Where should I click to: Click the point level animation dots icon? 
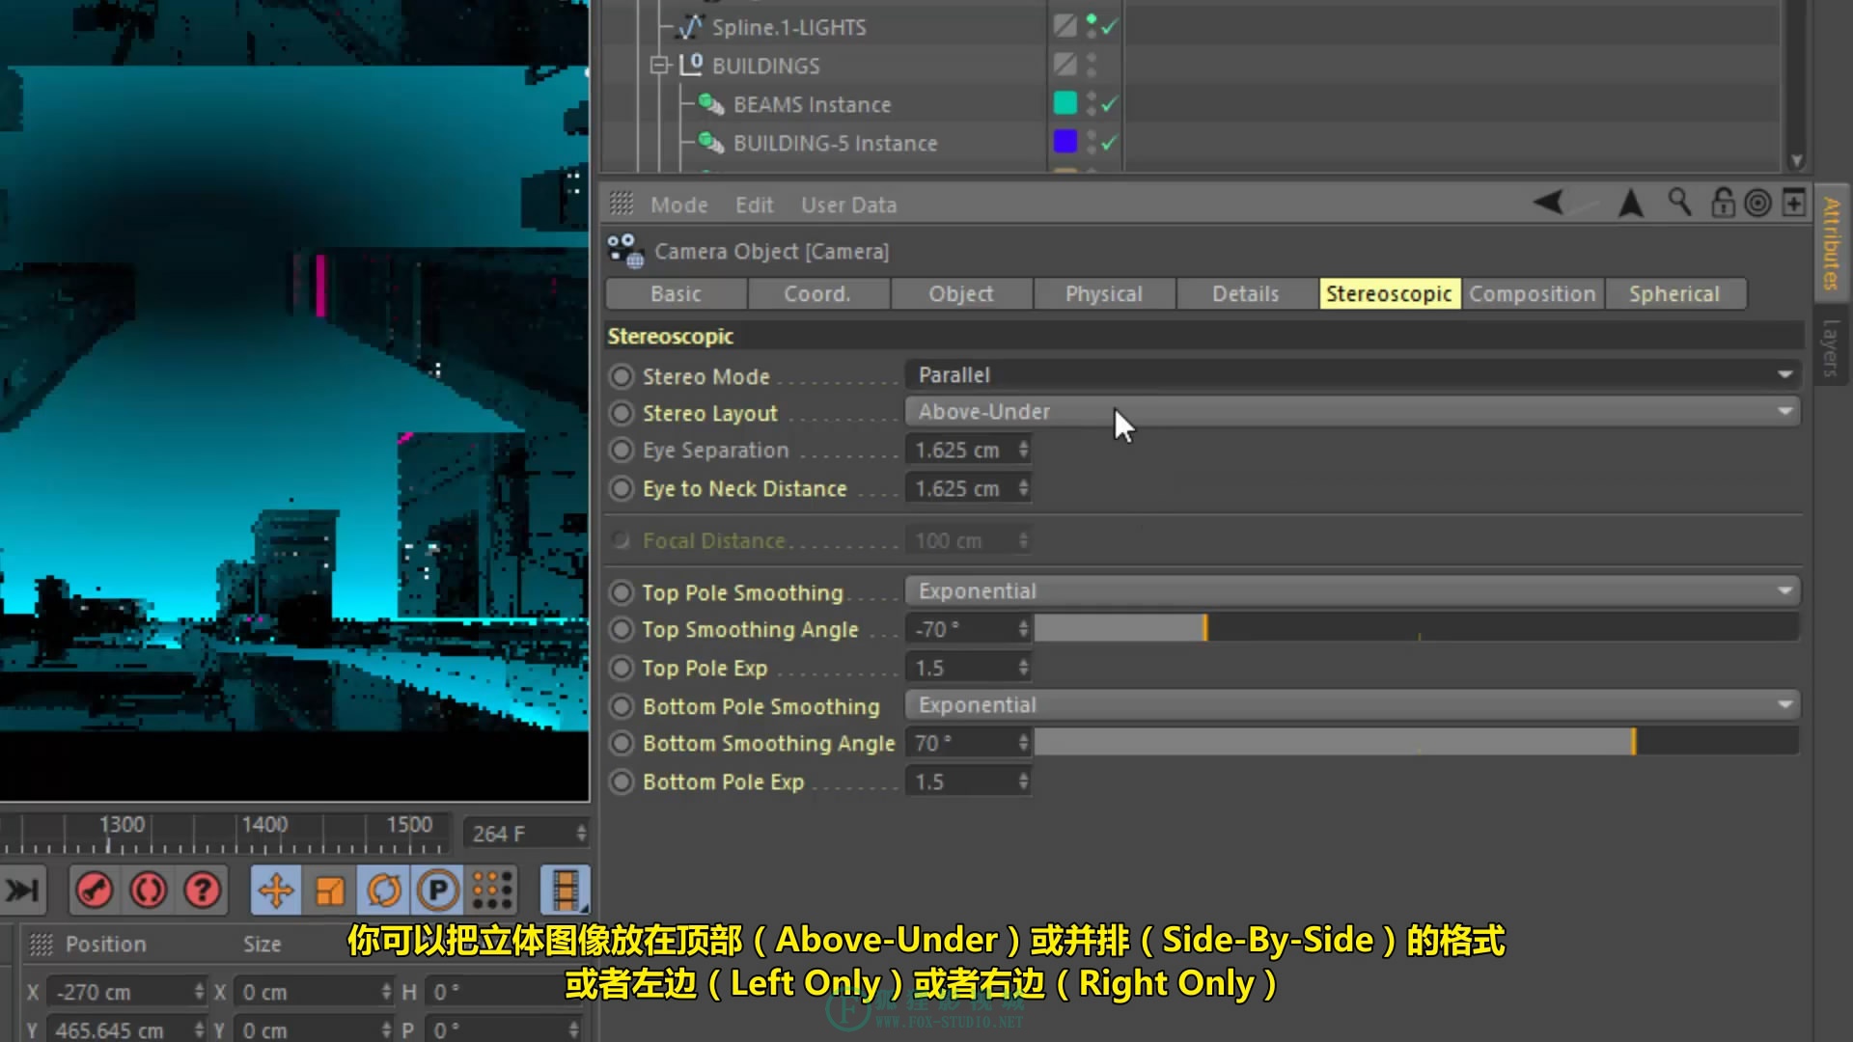click(x=491, y=890)
